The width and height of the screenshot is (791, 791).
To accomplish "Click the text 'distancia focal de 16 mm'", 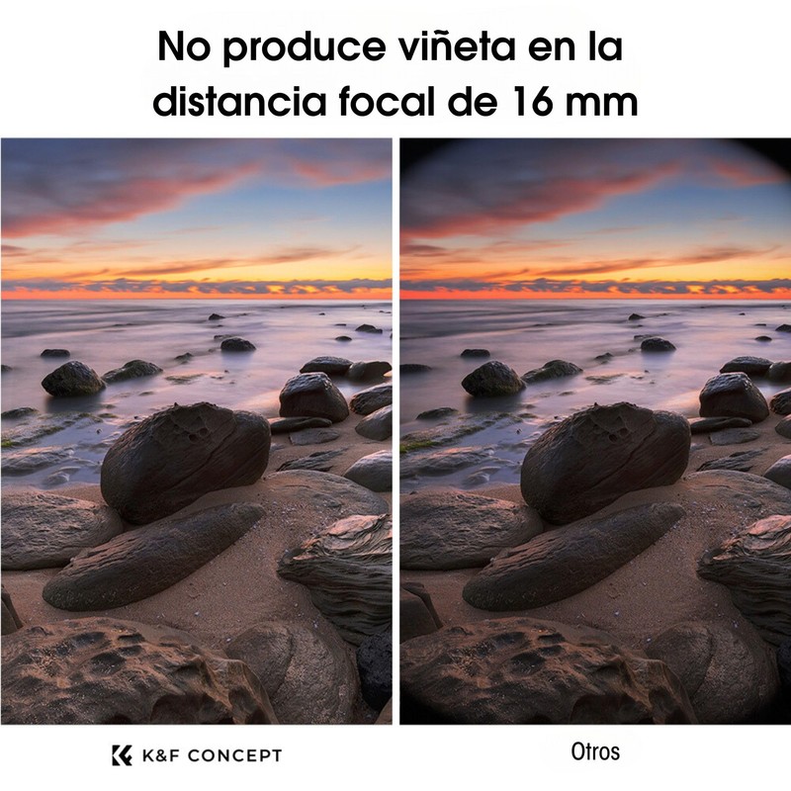I will [395, 102].
